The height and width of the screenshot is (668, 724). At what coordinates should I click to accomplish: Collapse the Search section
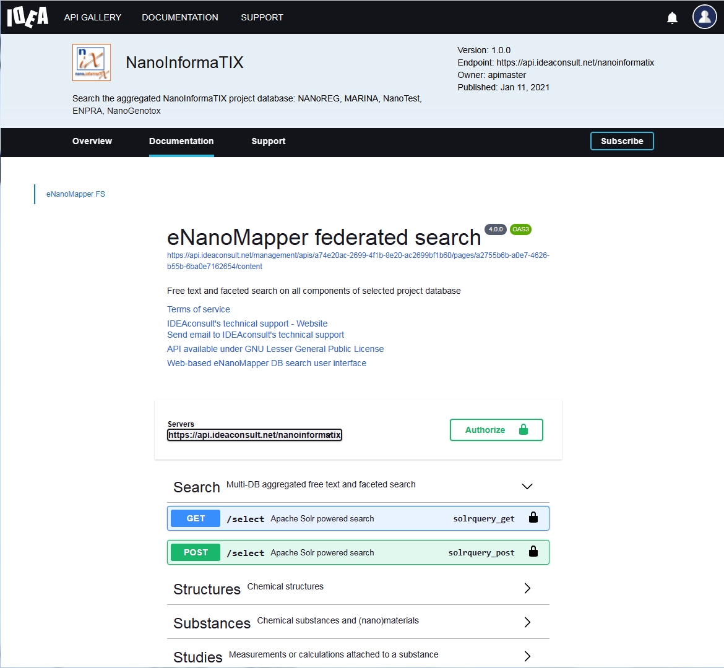(527, 487)
